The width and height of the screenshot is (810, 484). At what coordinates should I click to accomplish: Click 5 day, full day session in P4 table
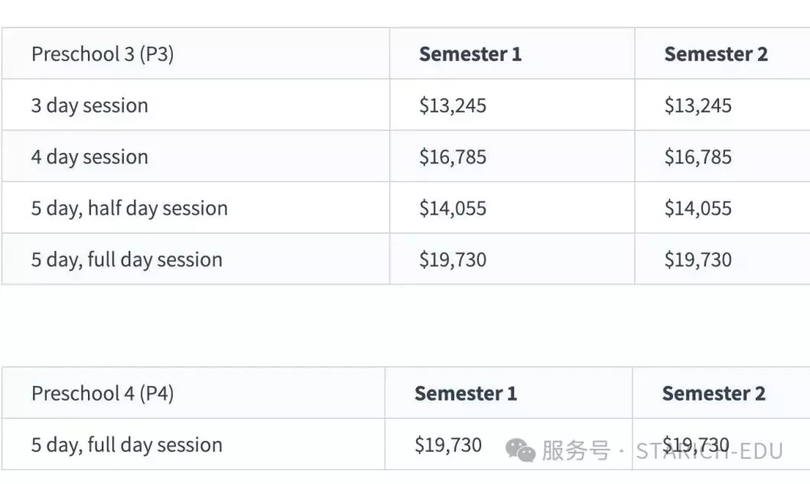click(126, 445)
